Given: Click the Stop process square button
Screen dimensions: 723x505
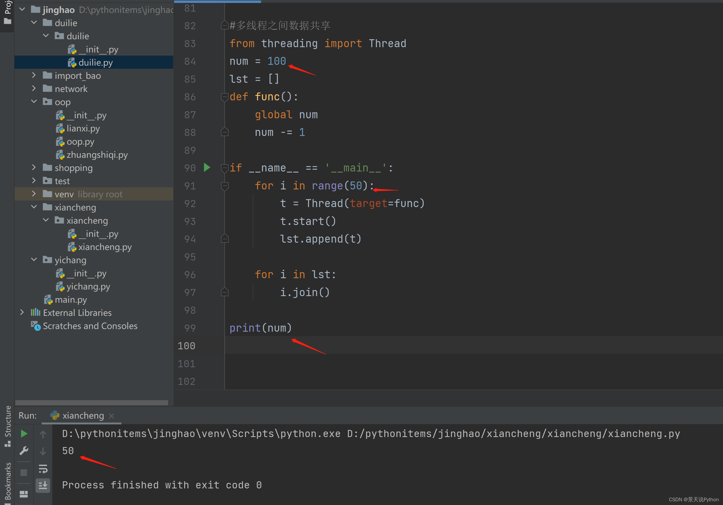Looking at the screenshot, I should pyautogui.click(x=24, y=472).
